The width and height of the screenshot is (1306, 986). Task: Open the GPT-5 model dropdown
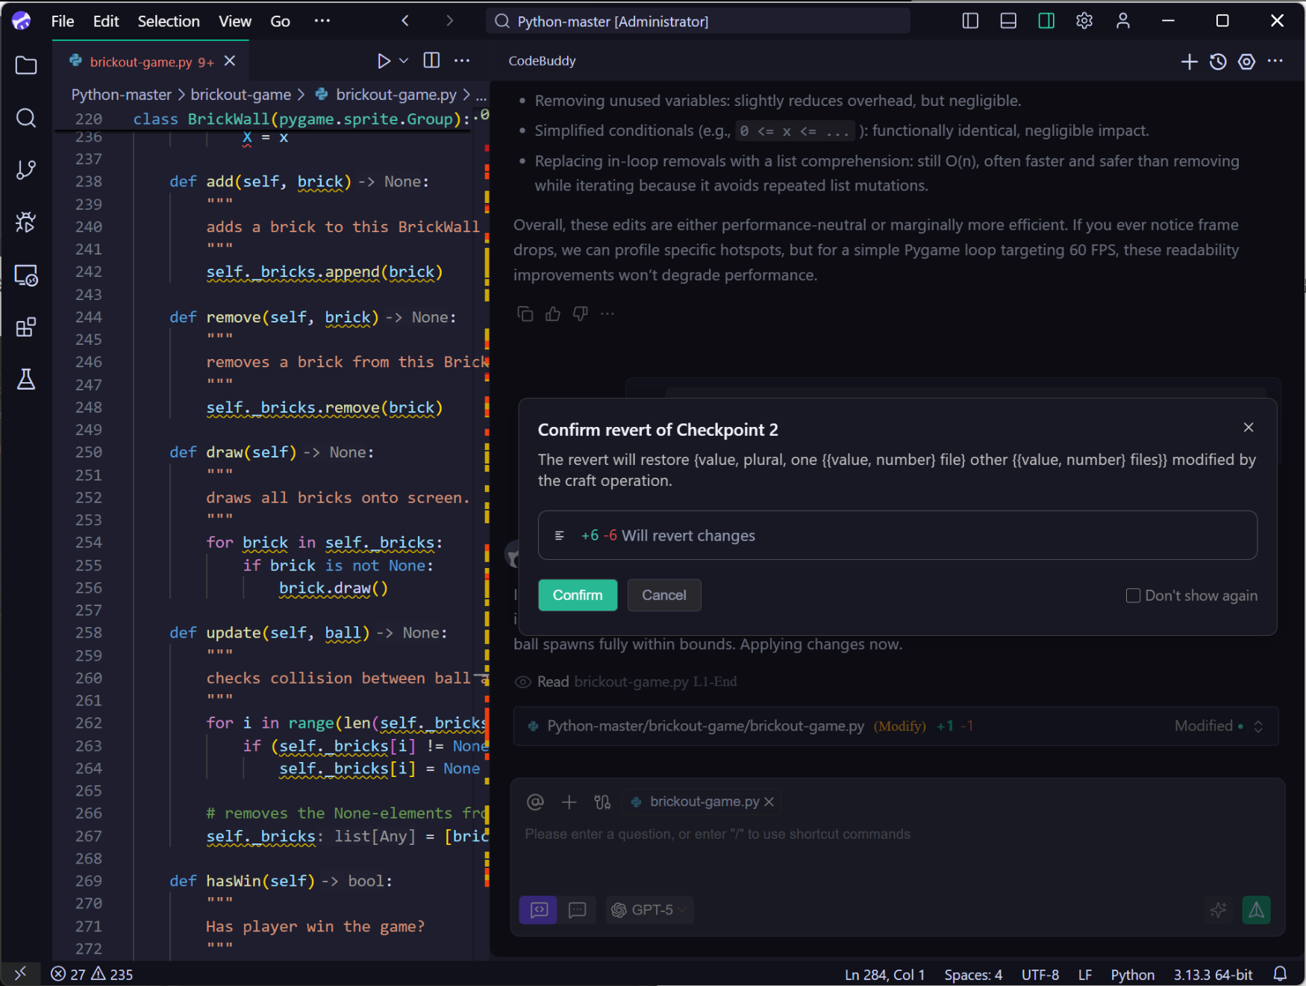click(649, 910)
